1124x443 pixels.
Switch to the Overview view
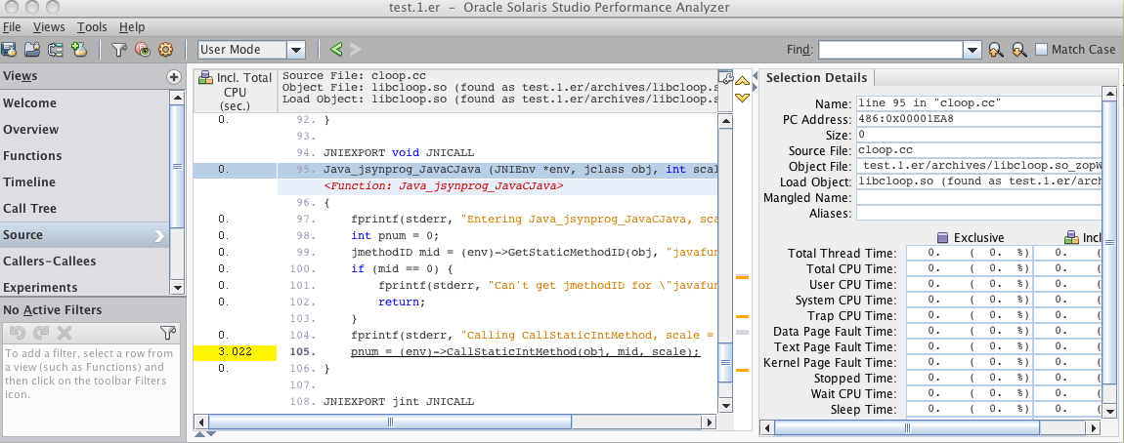click(85, 130)
